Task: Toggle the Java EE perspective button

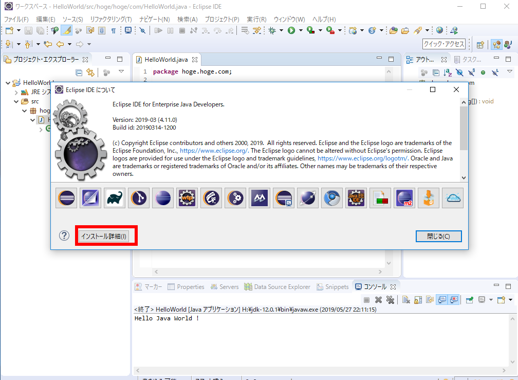Action: 496,44
